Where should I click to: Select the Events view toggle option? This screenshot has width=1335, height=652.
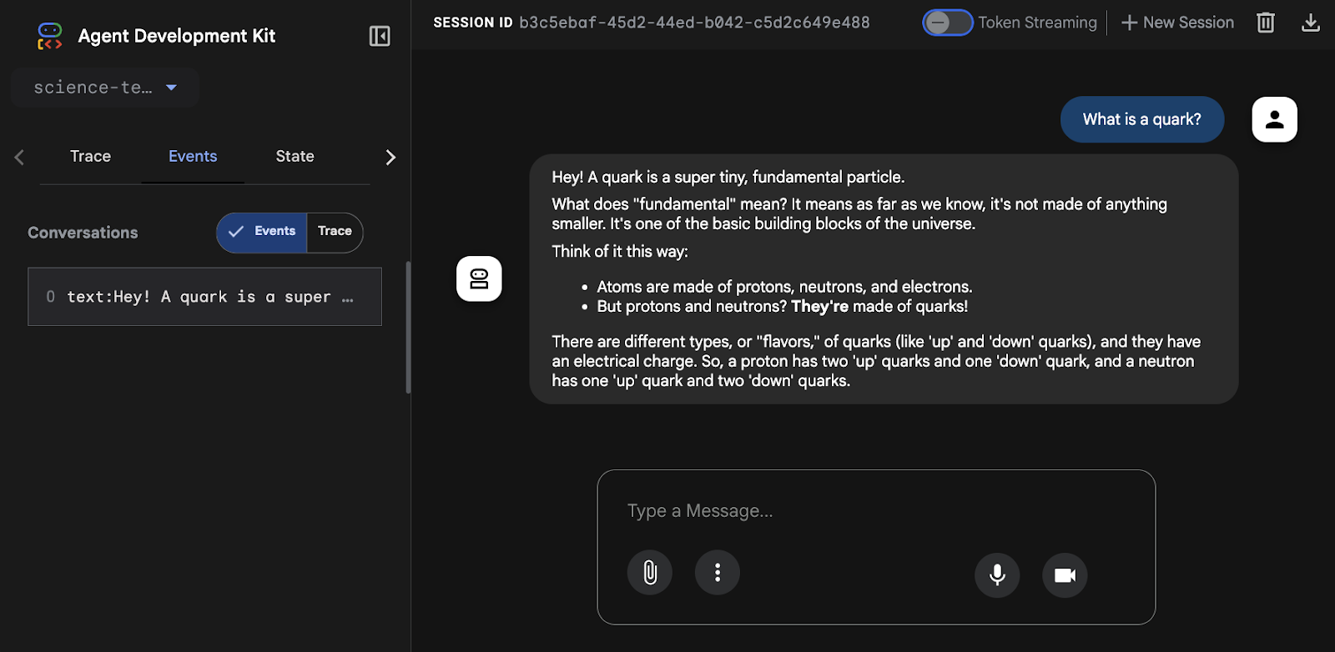262,232
